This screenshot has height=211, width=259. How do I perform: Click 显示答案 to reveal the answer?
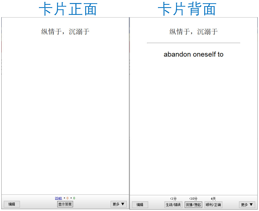point(65,204)
